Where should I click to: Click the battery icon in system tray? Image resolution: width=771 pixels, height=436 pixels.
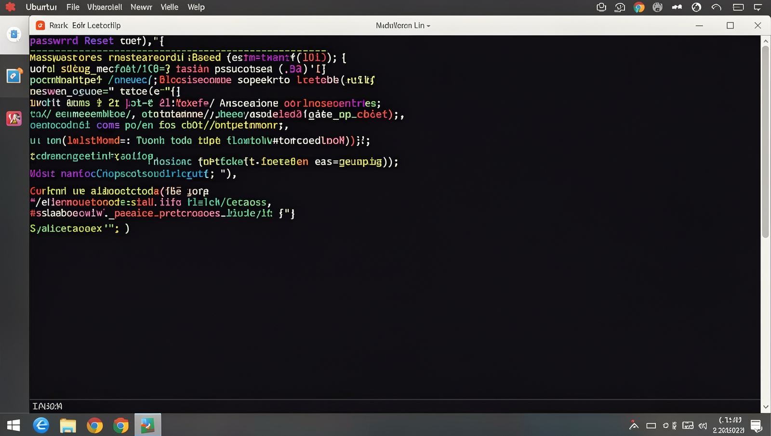(651, 426)
